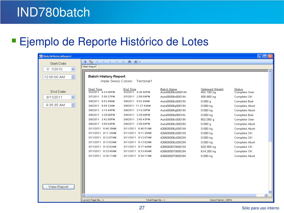This screenshot has width=284, height=213.
Task: Select the Main Report tab
Action: click(90, 67)
